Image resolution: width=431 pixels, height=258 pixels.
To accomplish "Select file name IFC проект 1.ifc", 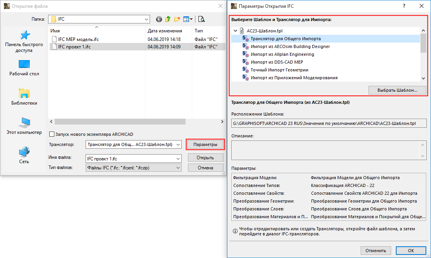I will [74, 47].
